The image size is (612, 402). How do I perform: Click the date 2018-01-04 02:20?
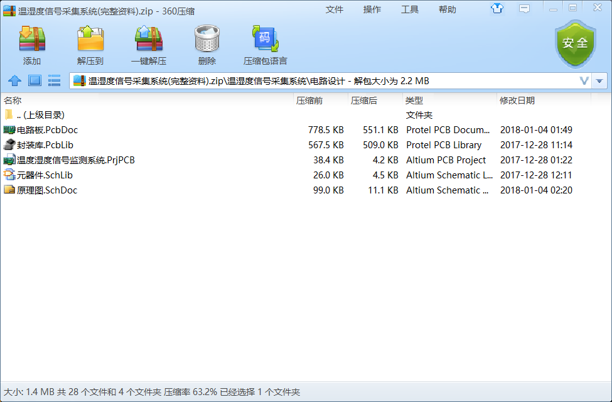coord(536,190)
